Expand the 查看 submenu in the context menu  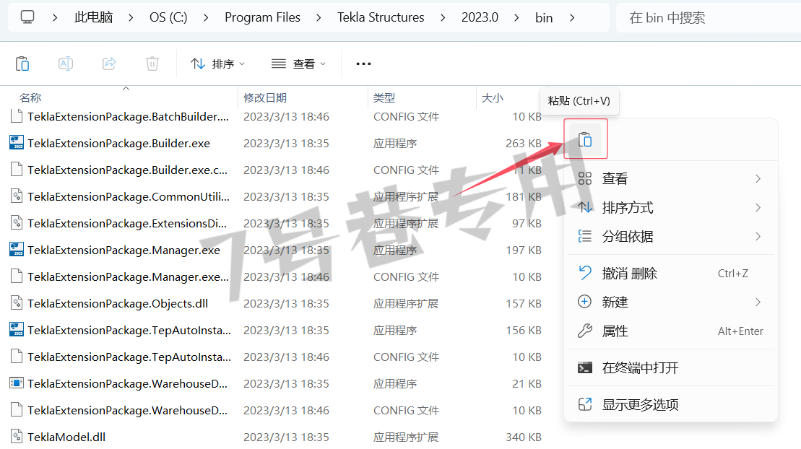tap(671, 179)
